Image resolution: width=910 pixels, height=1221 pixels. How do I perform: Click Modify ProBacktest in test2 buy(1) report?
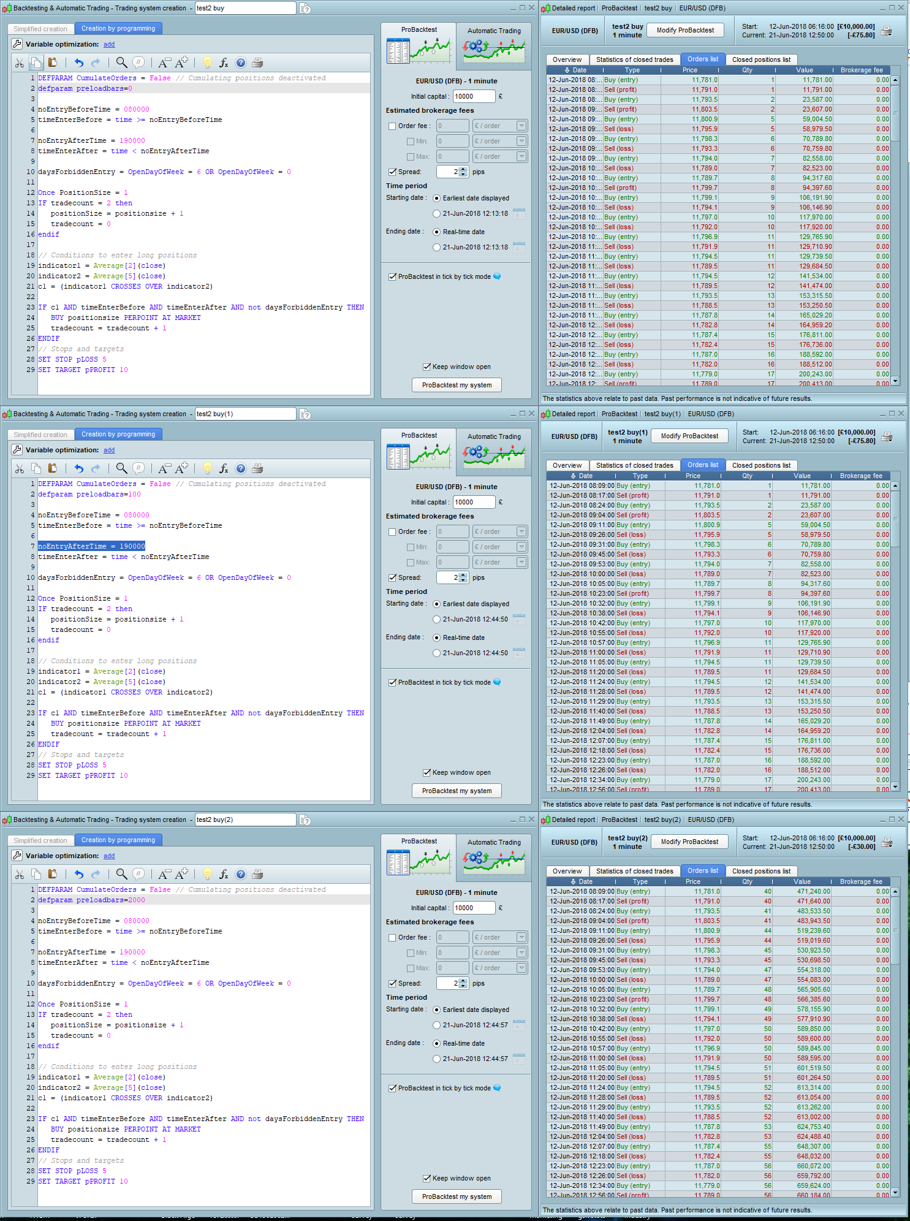(689, 436)
